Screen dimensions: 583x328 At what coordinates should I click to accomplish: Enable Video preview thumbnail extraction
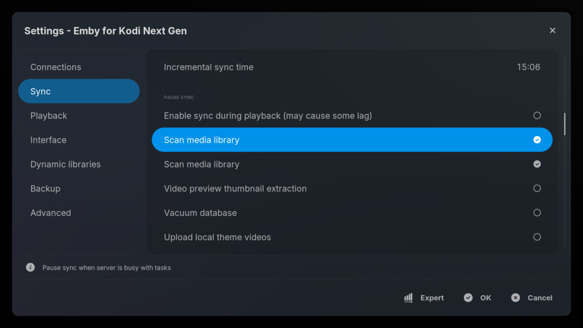tap(537, 189)
